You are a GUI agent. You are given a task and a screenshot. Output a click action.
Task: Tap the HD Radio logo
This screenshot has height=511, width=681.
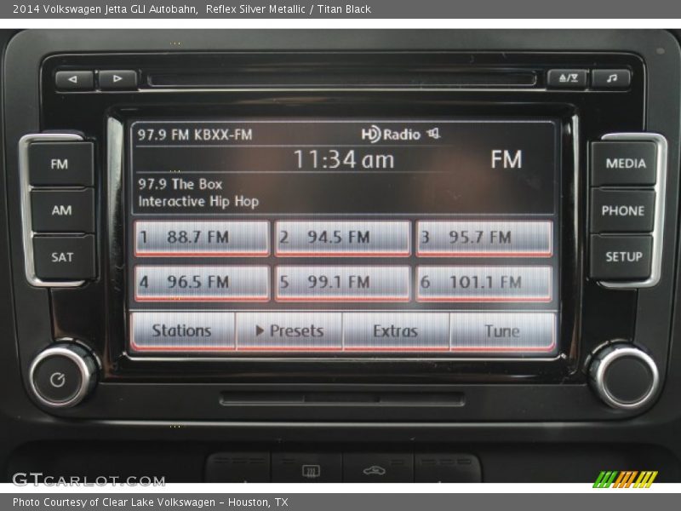pyautogui.click(x=391, y=135)
